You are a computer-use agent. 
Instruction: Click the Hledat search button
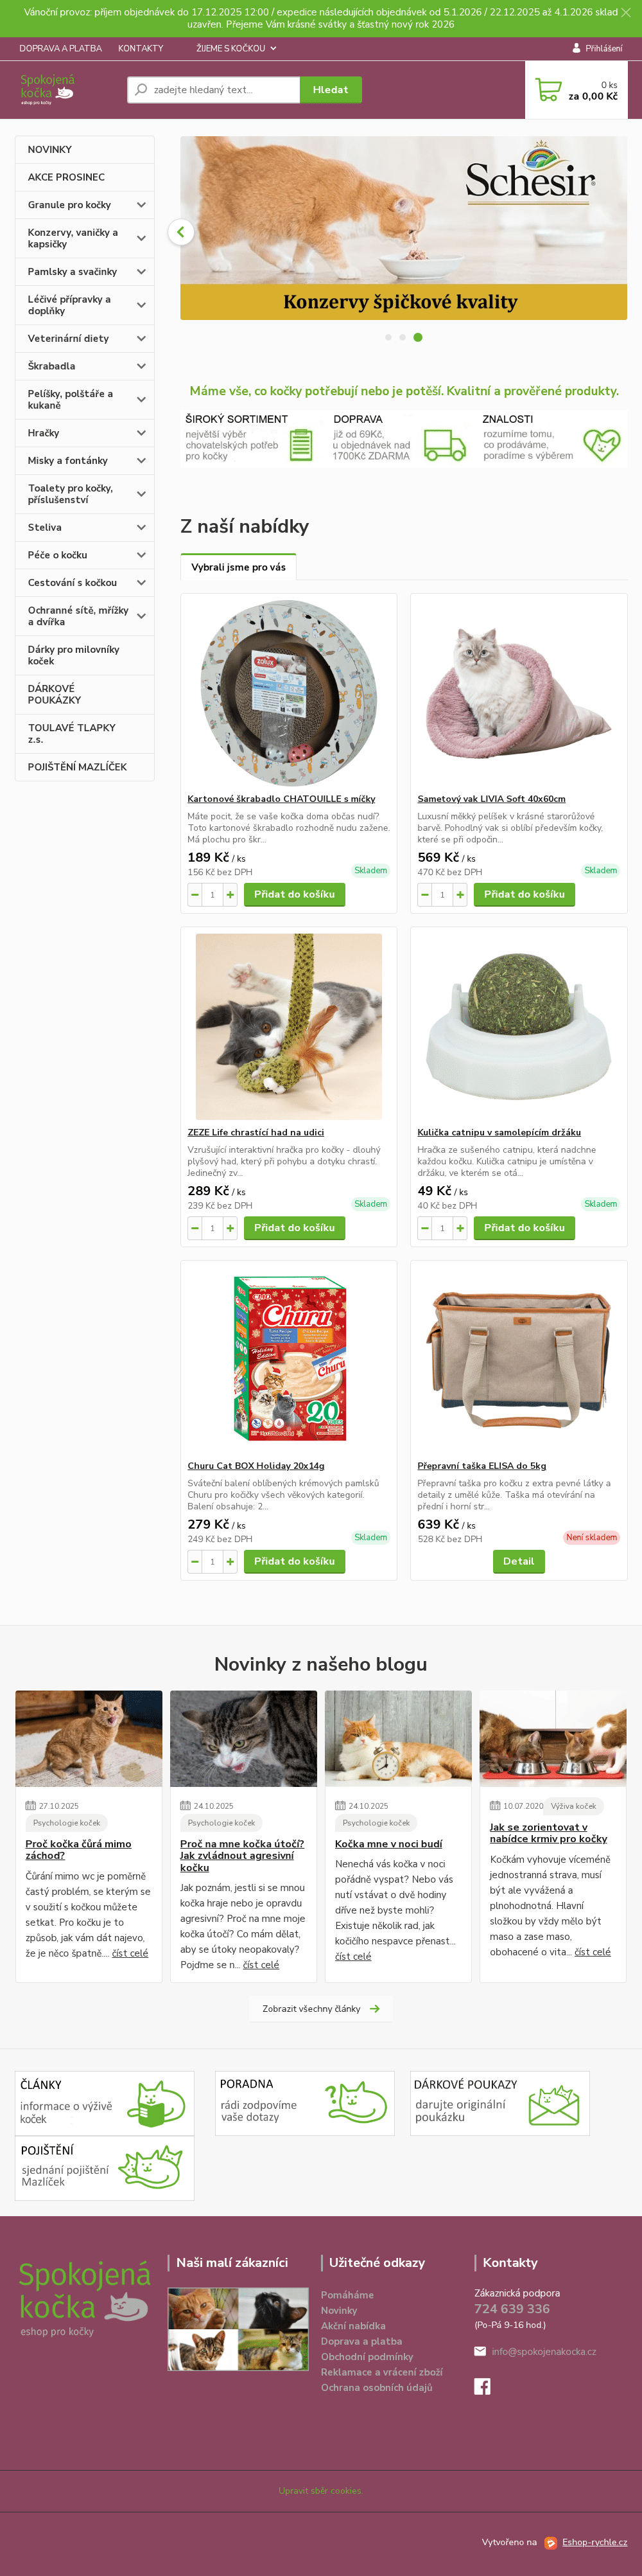(x=331, y=90)
